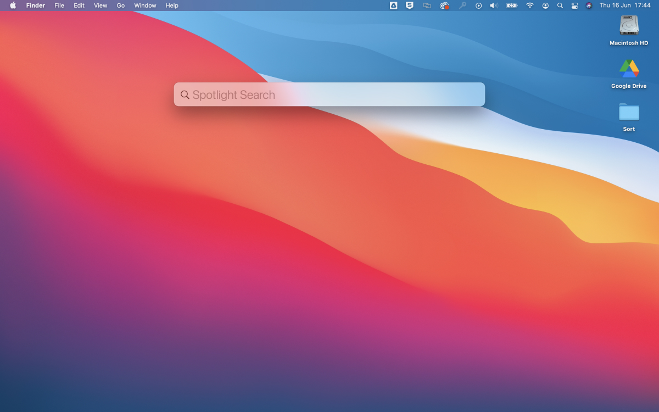The height and width of the screenshot is (412, 659).
Task: Click the screen mirroring menu bar icon
Action: (427, 5)
